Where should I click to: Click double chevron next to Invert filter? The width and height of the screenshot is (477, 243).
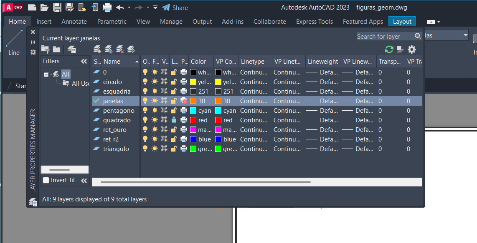coord(84,181)
